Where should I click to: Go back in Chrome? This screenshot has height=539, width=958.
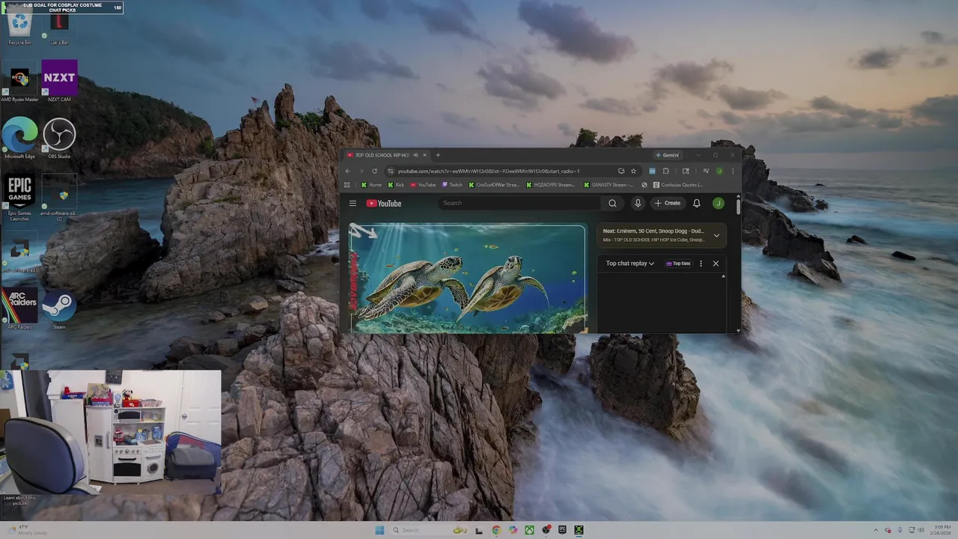tap(347, 171)
